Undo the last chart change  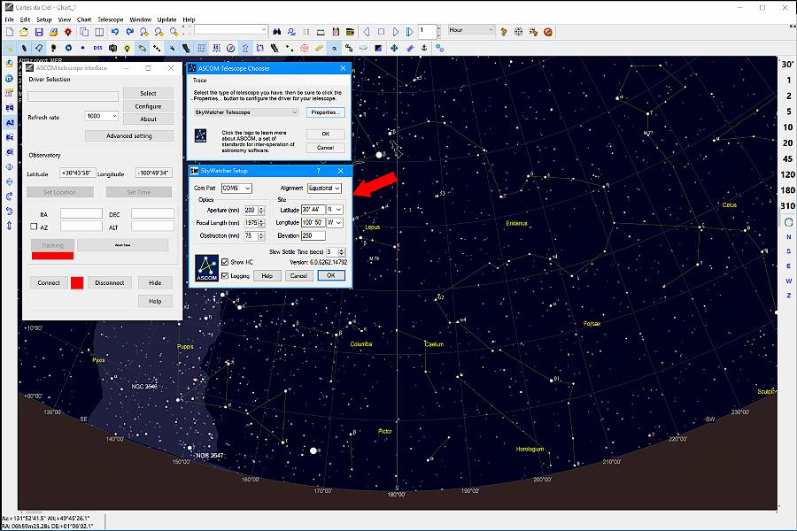click(x=115, y=32)
